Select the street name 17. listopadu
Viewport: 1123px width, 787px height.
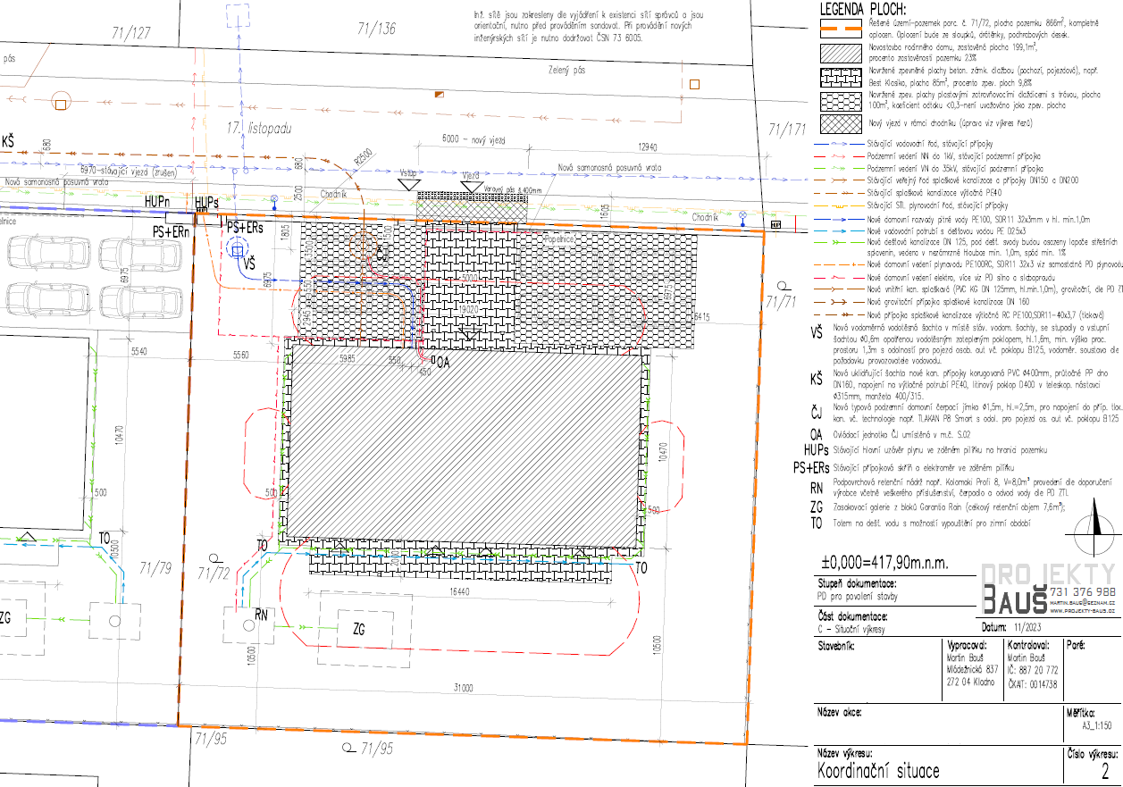(259, 129)
